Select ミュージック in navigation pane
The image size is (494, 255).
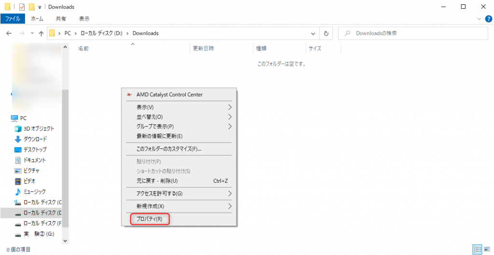35,192
